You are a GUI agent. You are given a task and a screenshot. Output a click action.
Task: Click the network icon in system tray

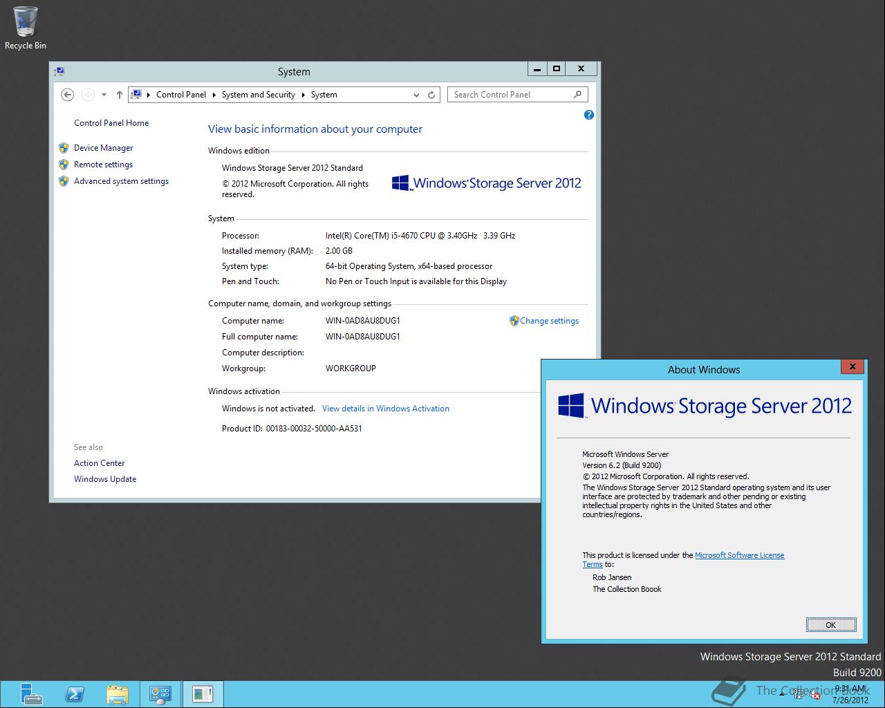tap(799, 695)
